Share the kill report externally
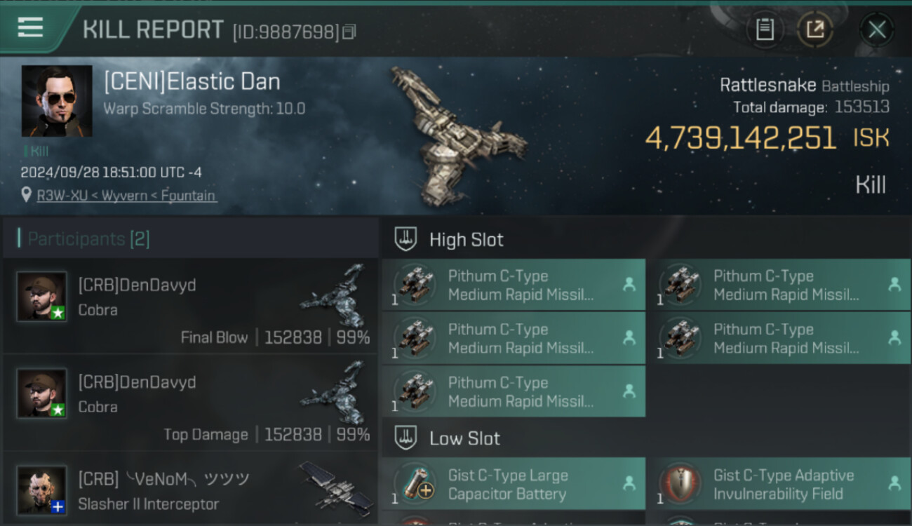 coord(815,29)
